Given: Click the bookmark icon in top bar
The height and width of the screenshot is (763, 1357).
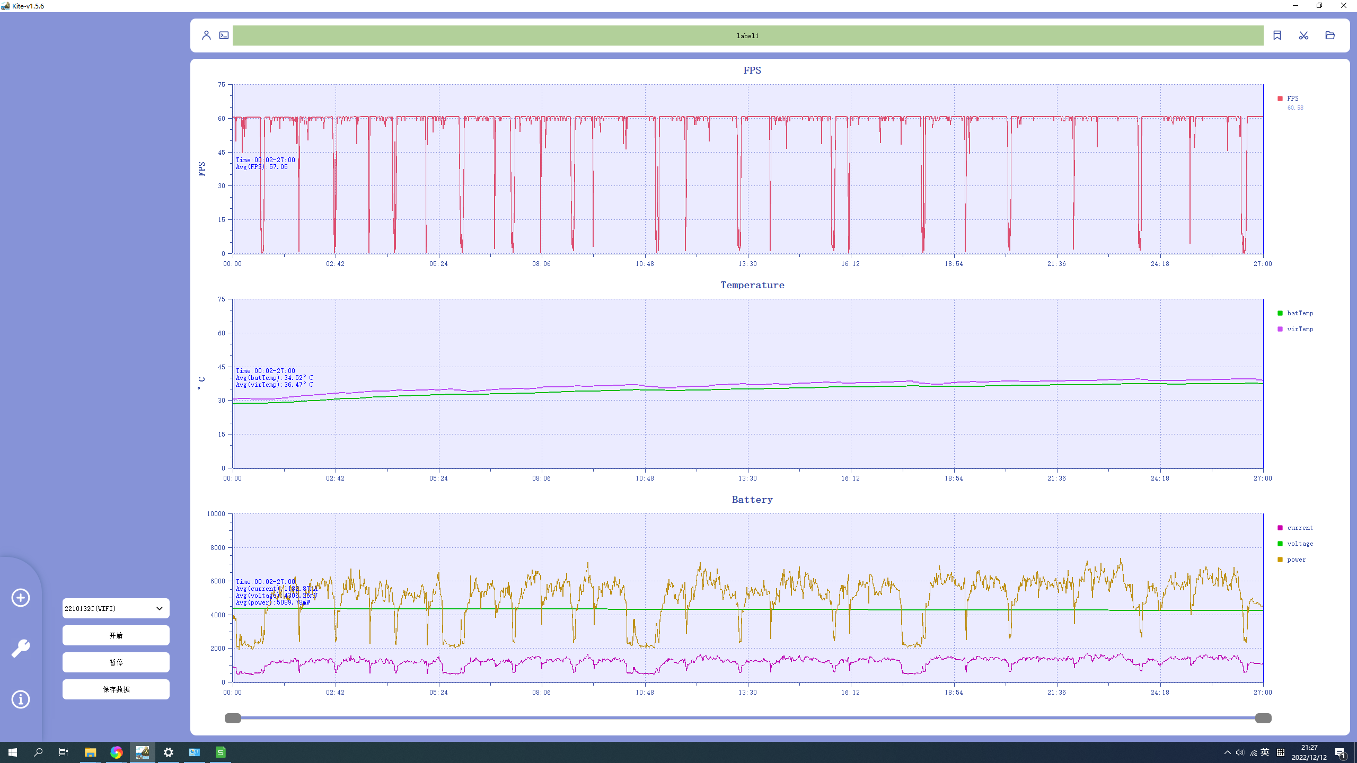Looking at the screenshot, I should pyautogui.click(x=1277, y=36).
